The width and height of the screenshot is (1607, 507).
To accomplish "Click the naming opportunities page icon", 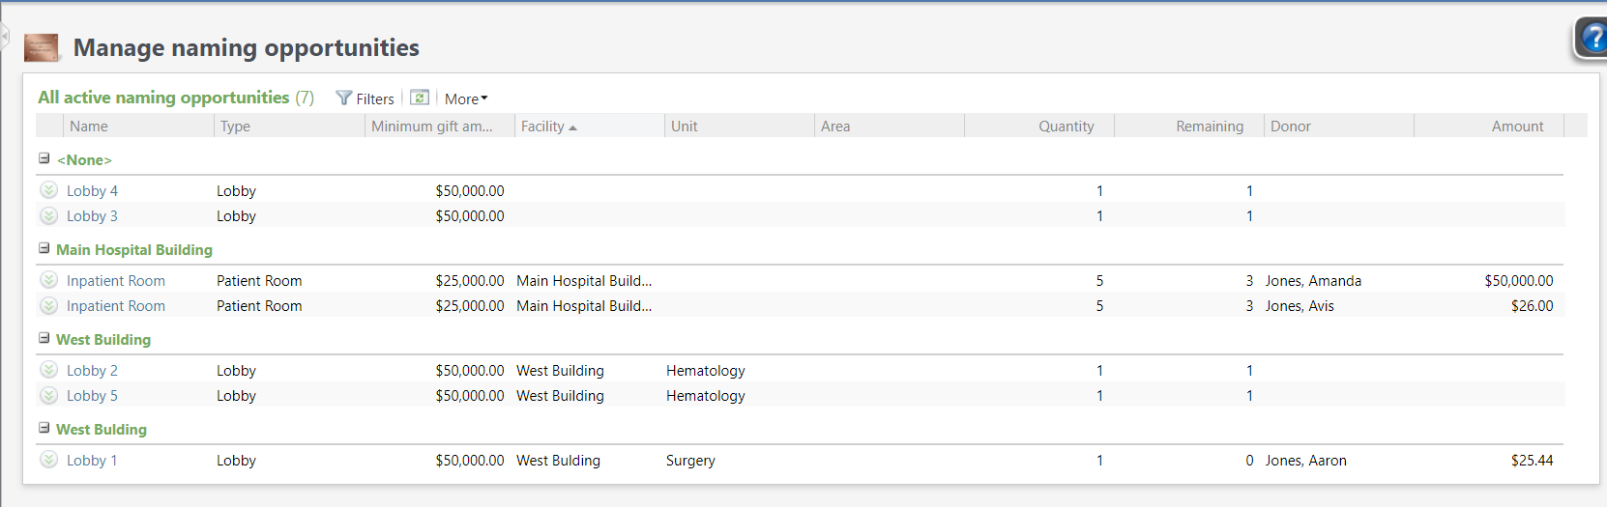I will coord(42,47).
